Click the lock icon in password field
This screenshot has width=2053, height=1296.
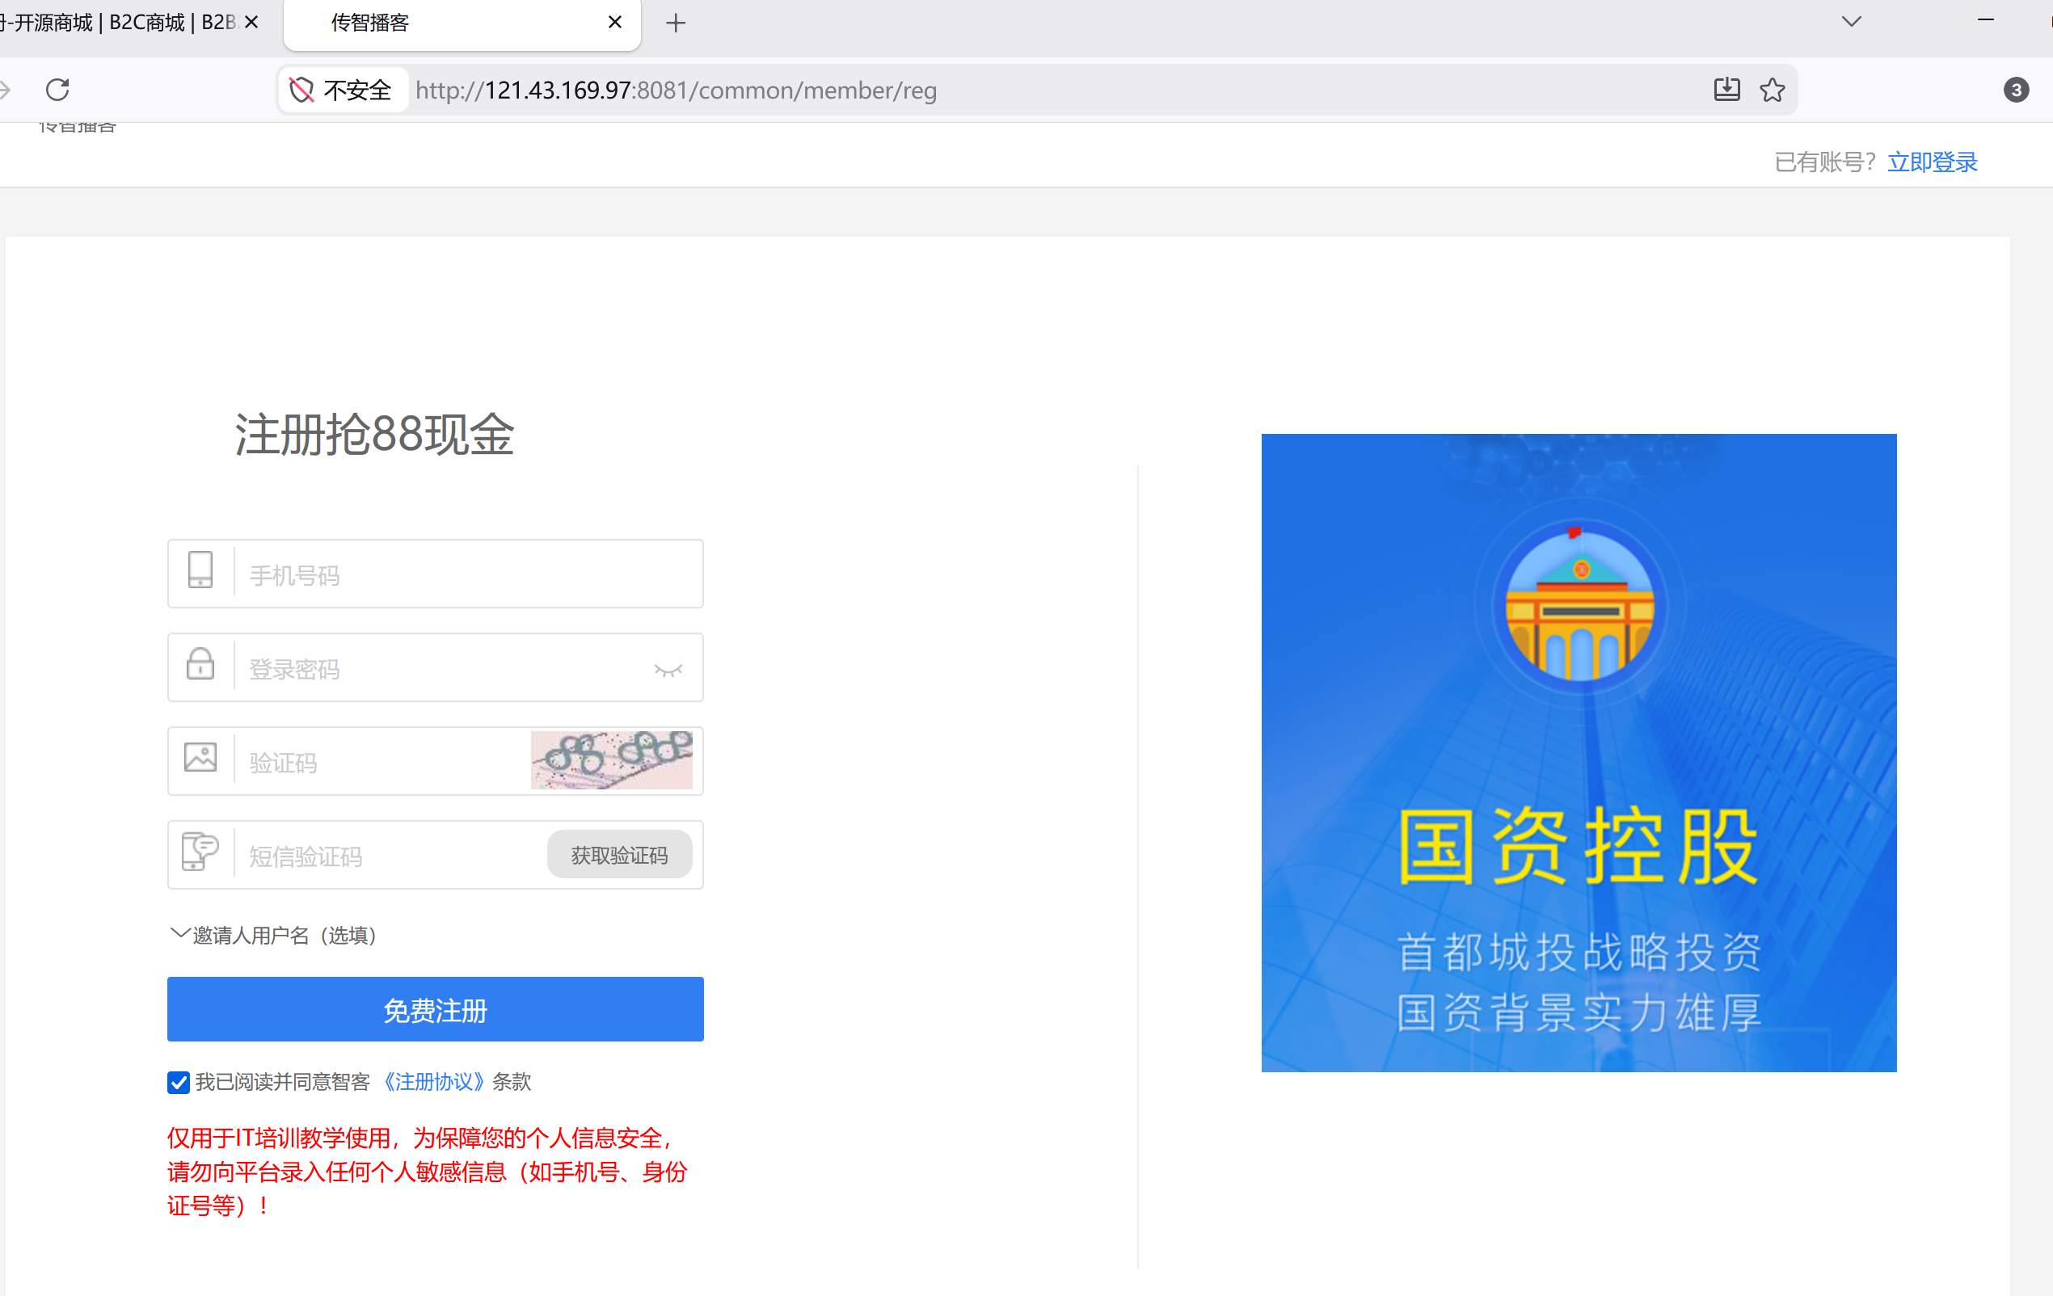tap(200, 666)
